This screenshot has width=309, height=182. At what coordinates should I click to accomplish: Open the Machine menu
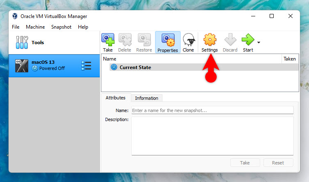35,27
